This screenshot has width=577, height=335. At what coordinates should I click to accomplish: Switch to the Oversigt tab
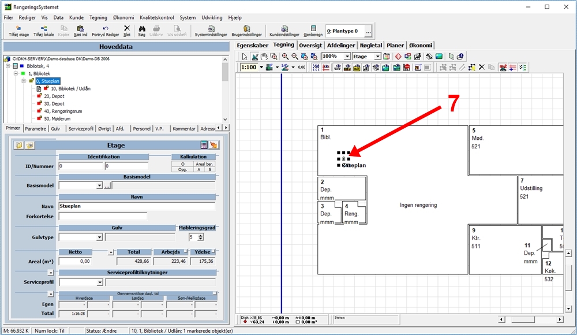[310, 45]
